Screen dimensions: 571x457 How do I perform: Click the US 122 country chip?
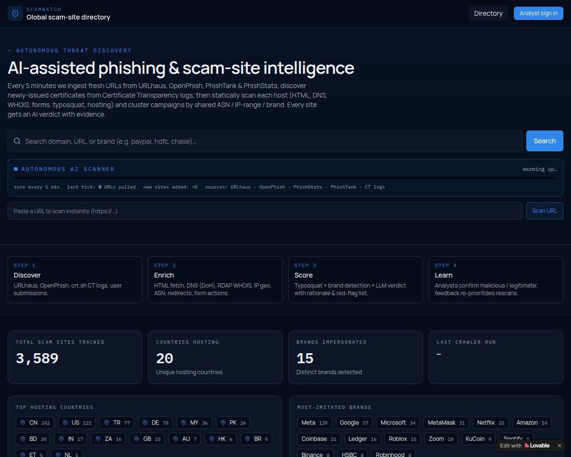77,423
